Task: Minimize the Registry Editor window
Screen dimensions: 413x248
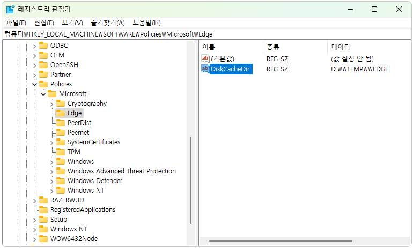Action: (x=350, y=9)
